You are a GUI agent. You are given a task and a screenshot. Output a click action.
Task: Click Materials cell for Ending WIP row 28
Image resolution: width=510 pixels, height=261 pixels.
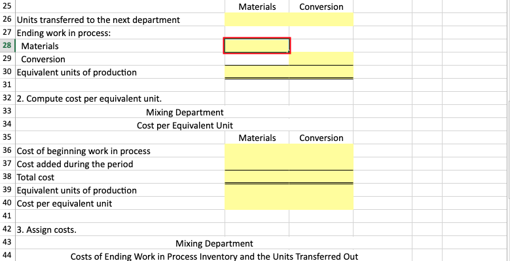pyautogui.click(x=257, y=46)
